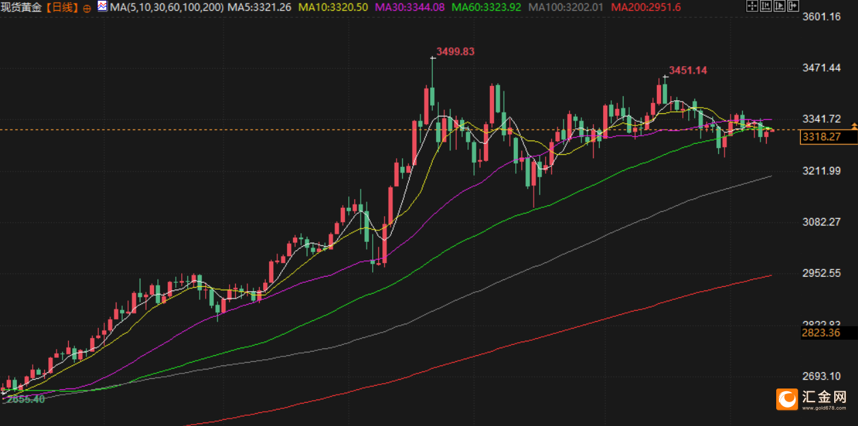The height and width of the screenshot is (426, 858).
Task: Toggle the MA10 yellow line label
Action: pos(334,7)
